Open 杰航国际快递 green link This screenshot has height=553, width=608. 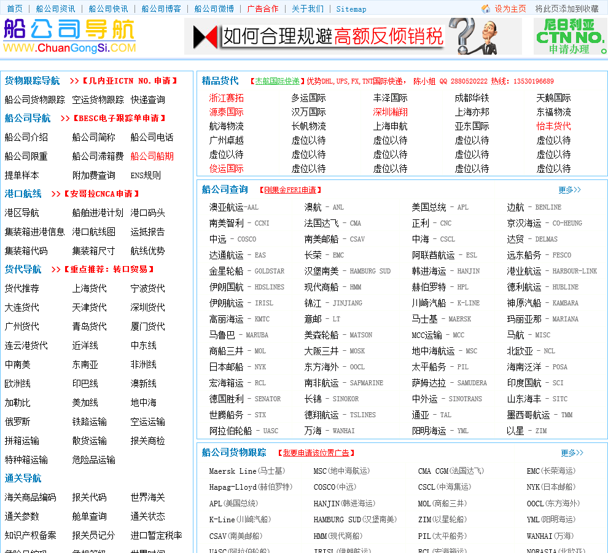point(277,81)
